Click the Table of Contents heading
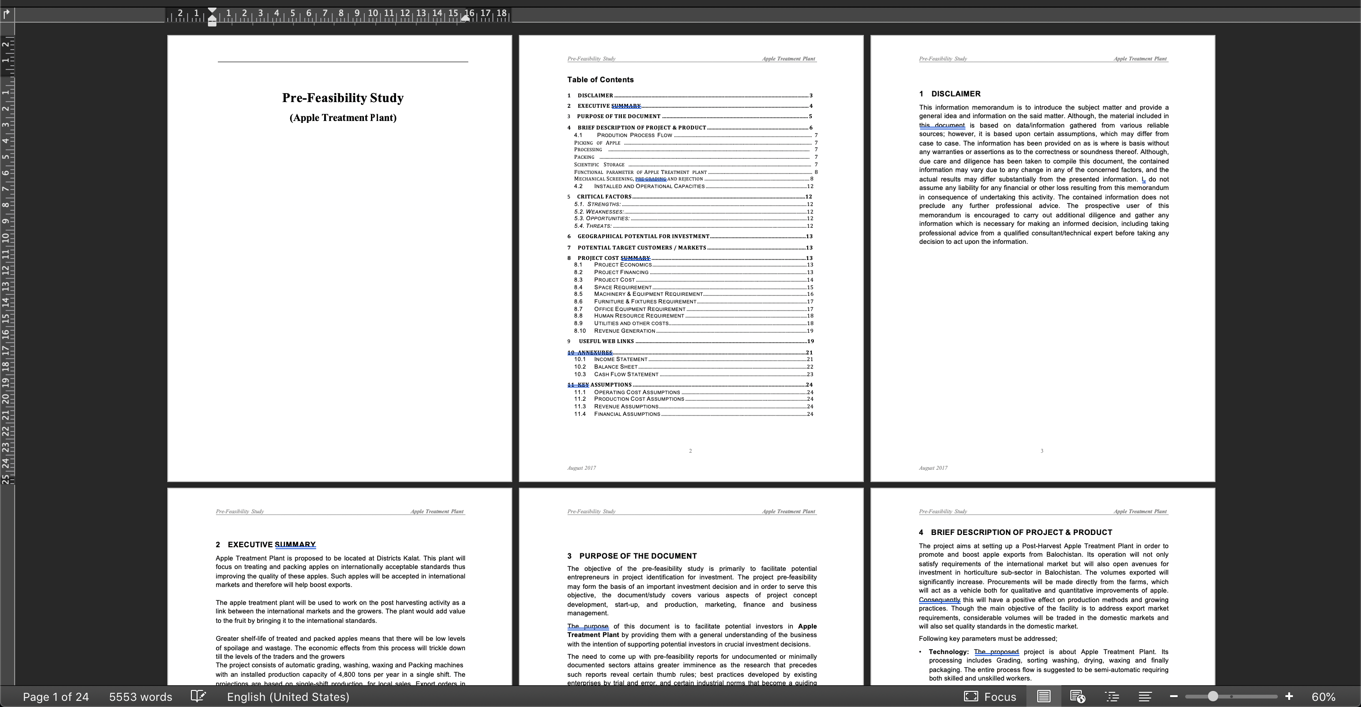 point(600,80)
